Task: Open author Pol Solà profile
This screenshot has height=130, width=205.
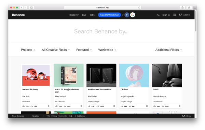Action: (x=26, y=96)
